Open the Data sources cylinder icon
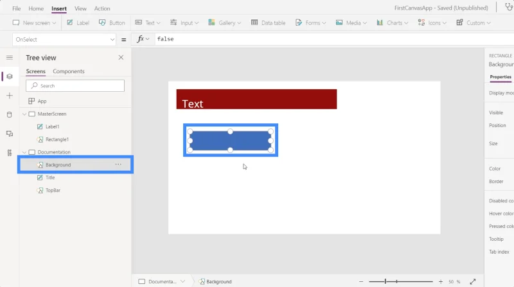 point(10,115)
